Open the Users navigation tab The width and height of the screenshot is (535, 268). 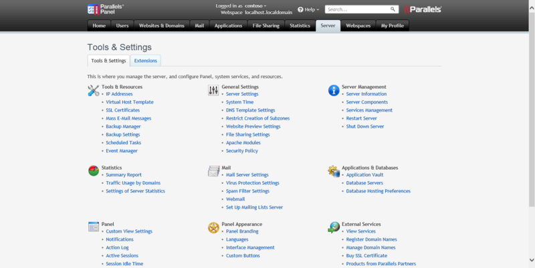pyautogui.click(x=122, y=25)
